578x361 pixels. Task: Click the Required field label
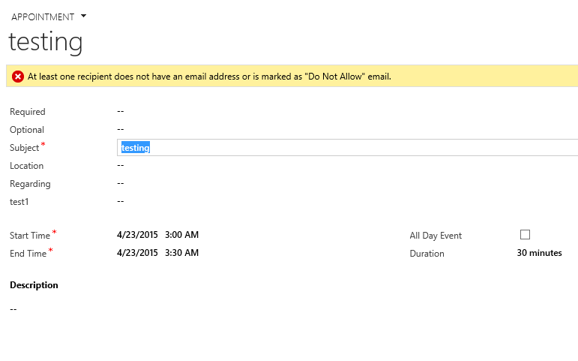(27, 112)
